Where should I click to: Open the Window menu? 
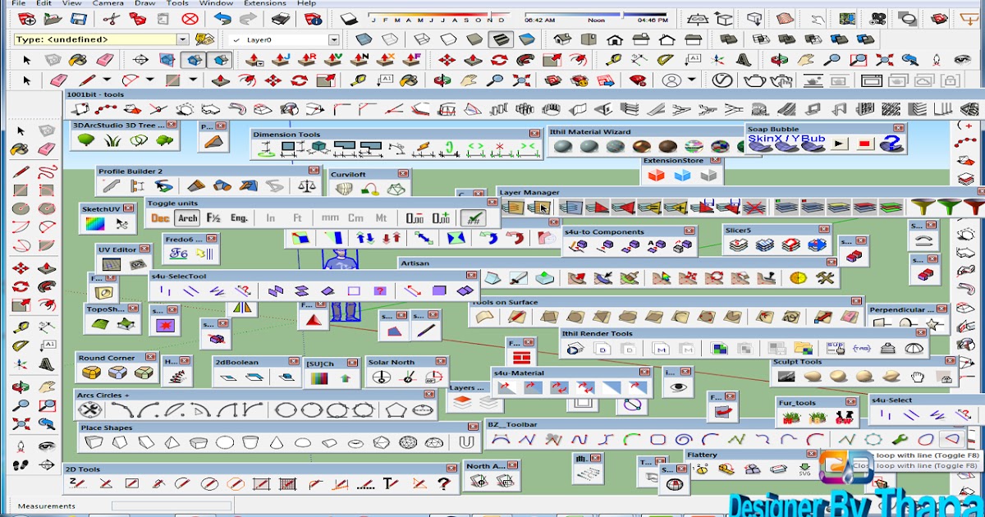(216, 3)
